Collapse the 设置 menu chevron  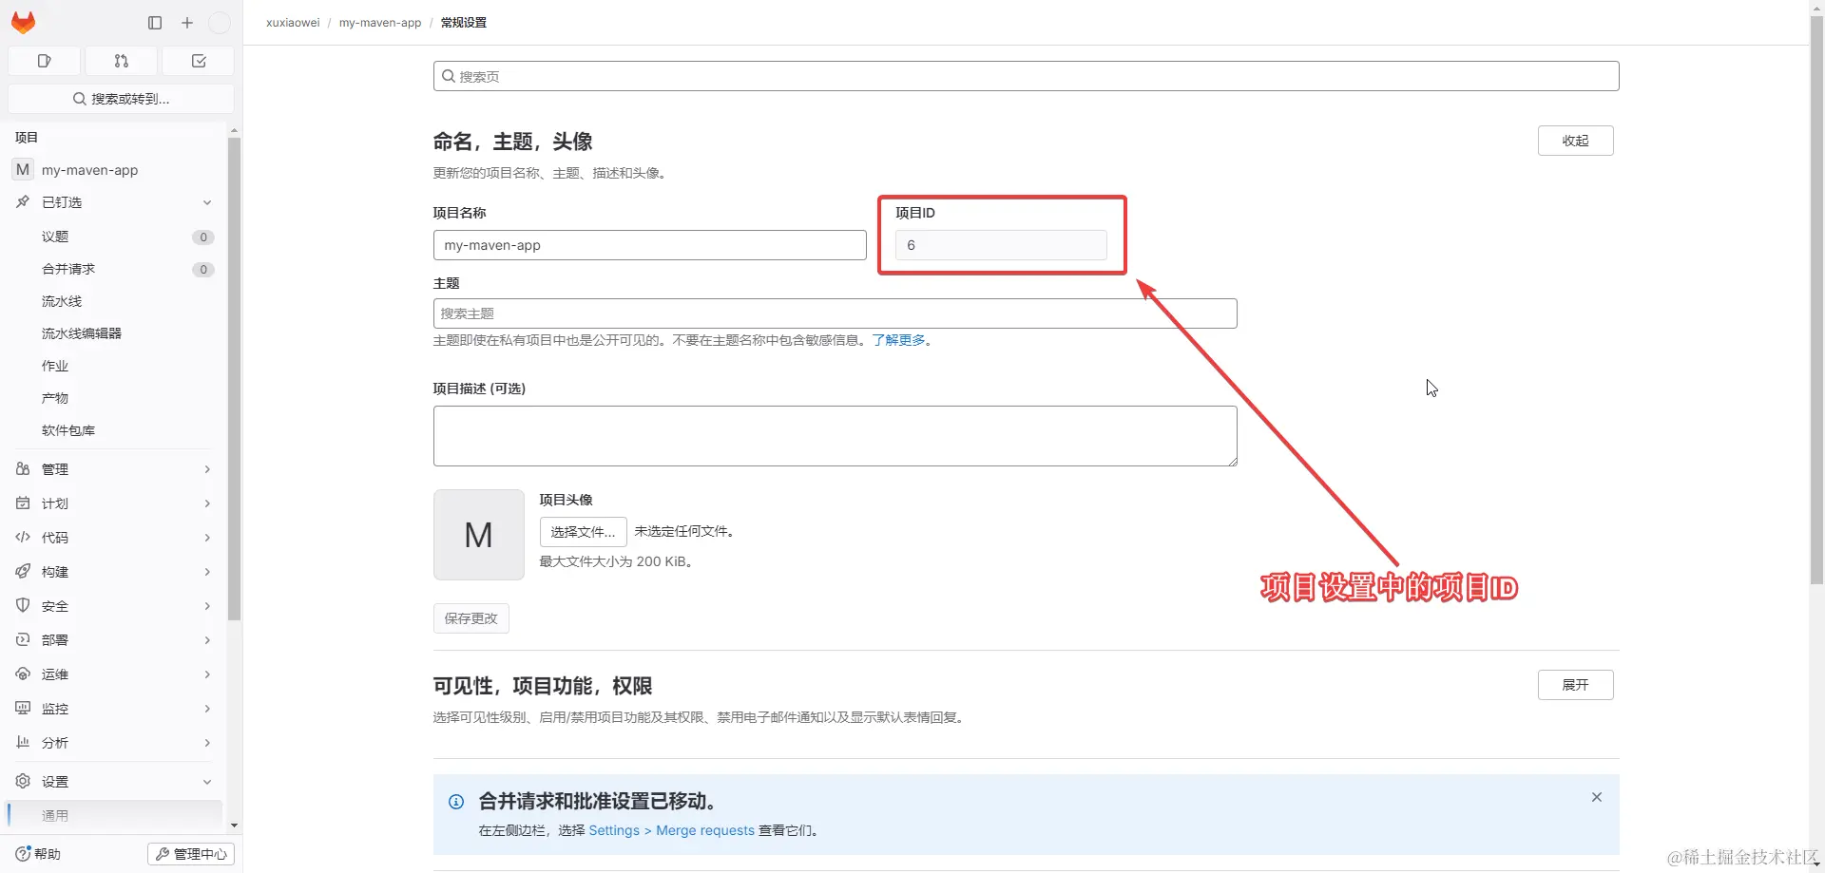tap(207, 782)
